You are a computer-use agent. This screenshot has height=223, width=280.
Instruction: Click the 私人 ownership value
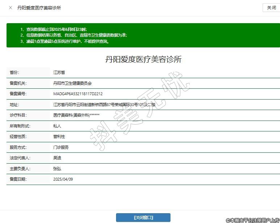click(x=57, y=126)
